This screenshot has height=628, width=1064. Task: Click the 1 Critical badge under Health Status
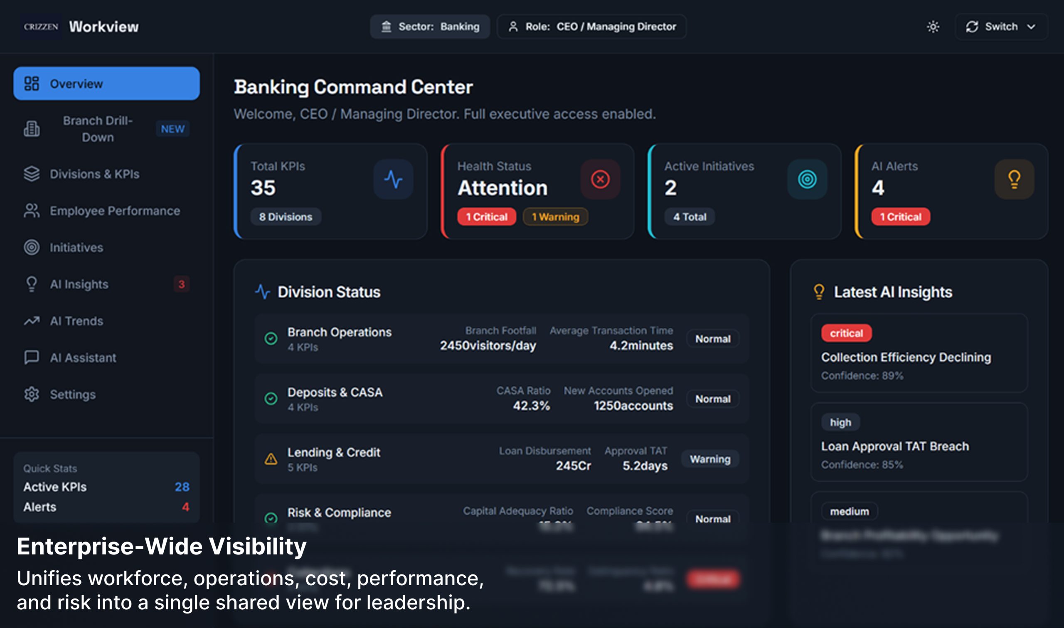coord(486,217)
